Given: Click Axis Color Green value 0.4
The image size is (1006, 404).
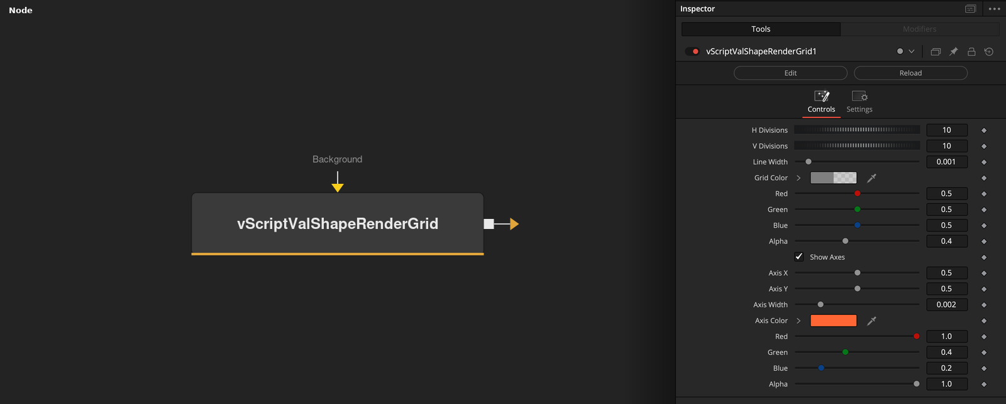Looking at the screenshot, I should coord(947,352).
